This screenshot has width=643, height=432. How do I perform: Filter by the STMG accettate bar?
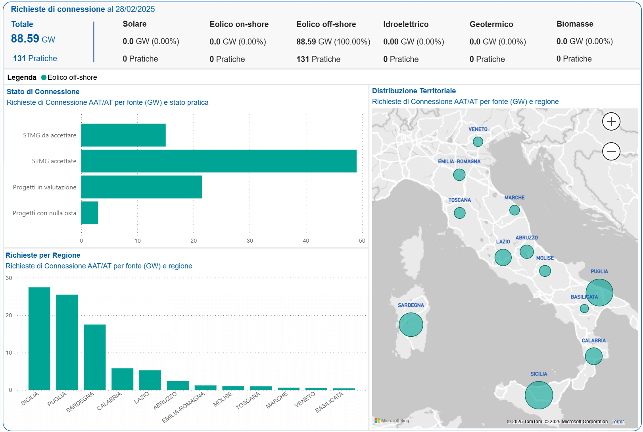[x=218, y=161]
